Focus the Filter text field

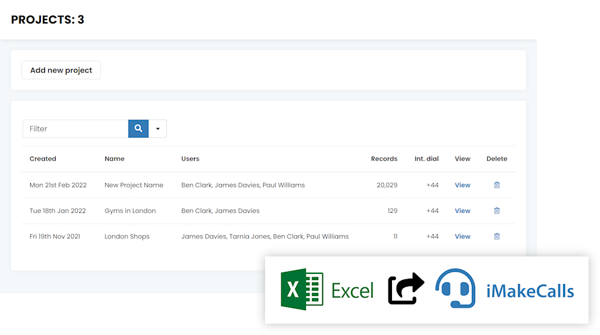(75, 129)
